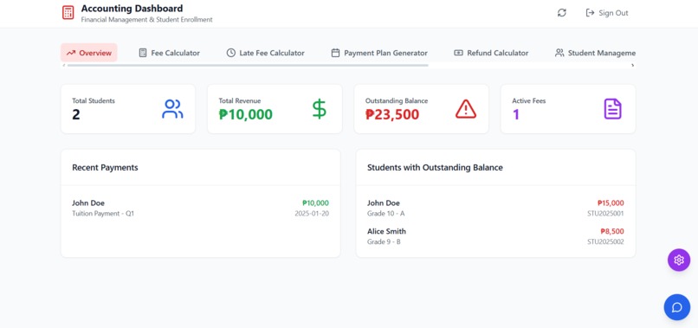The width and height of the screenshot is (698, 328).
Task: Click John Doe in outstanding balance list
Action: point(384,203)
